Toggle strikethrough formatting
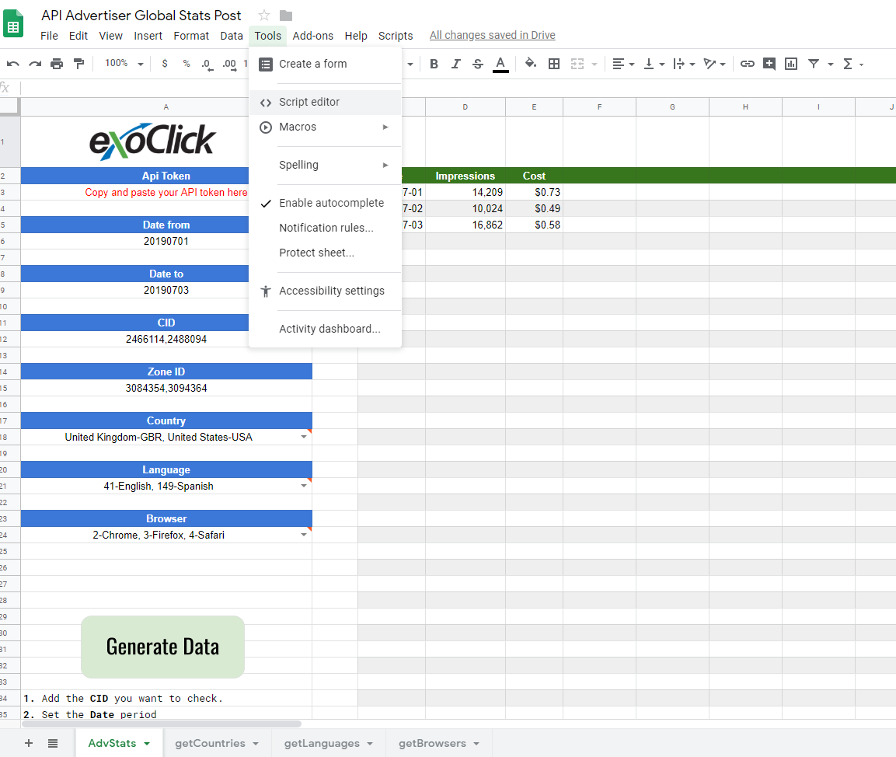This screenshot has height=757, width=896. tap(478, 64)
